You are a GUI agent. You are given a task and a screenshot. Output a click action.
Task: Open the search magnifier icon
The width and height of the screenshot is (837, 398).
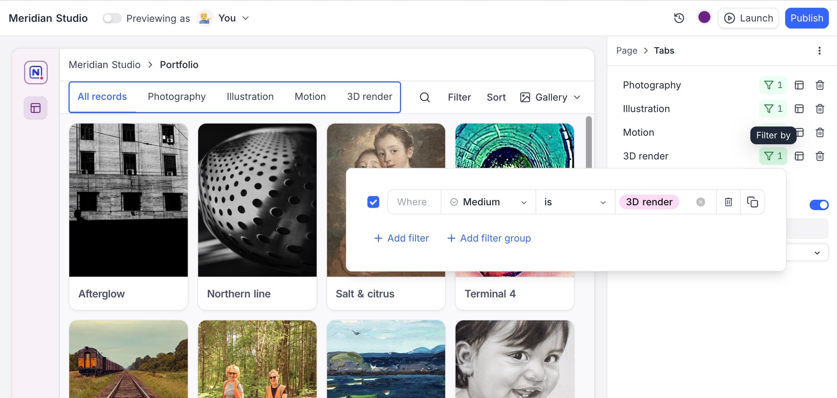coord(425,97)
